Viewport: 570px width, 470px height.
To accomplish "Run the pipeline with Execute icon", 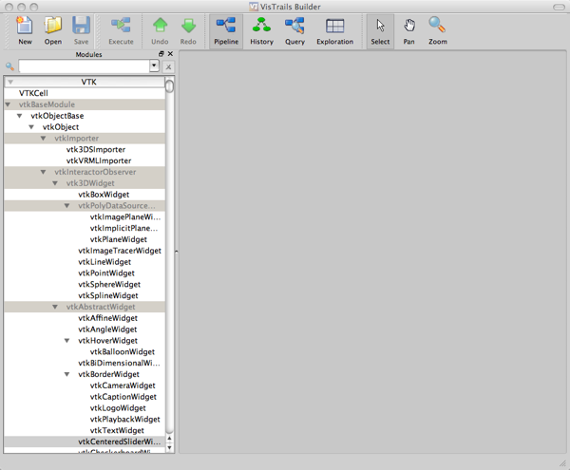I will [x=121, y=30].
